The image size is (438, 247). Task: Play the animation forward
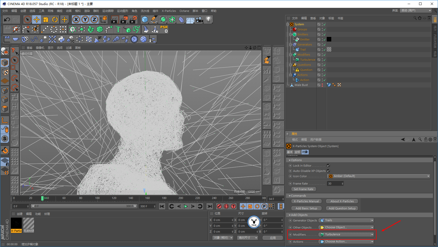186,206
